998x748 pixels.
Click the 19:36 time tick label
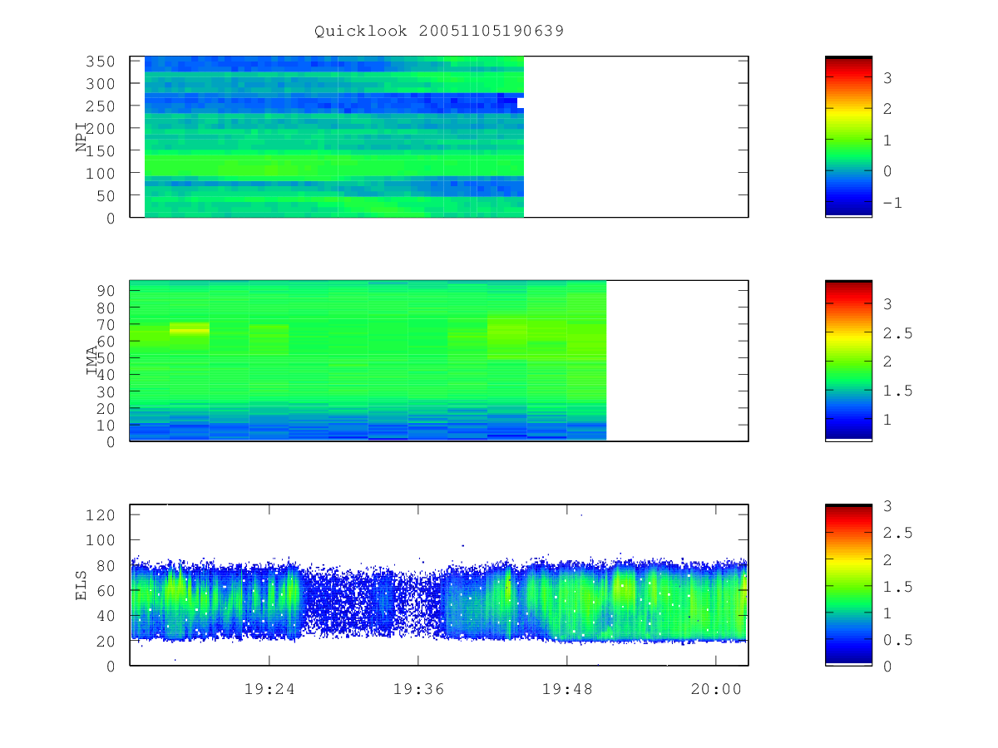(x=417, y=689)
